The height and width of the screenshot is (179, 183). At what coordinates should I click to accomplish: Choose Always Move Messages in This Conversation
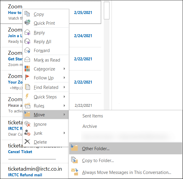[x=125, y=172]
